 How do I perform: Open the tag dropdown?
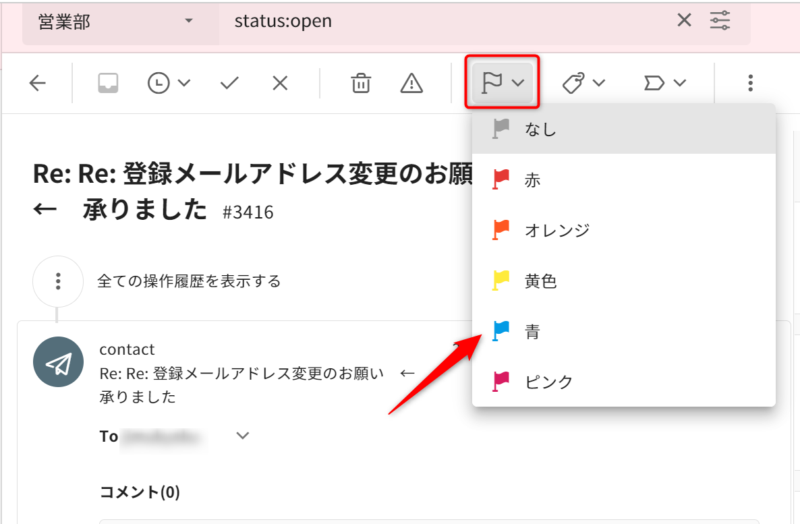point(584,83)
